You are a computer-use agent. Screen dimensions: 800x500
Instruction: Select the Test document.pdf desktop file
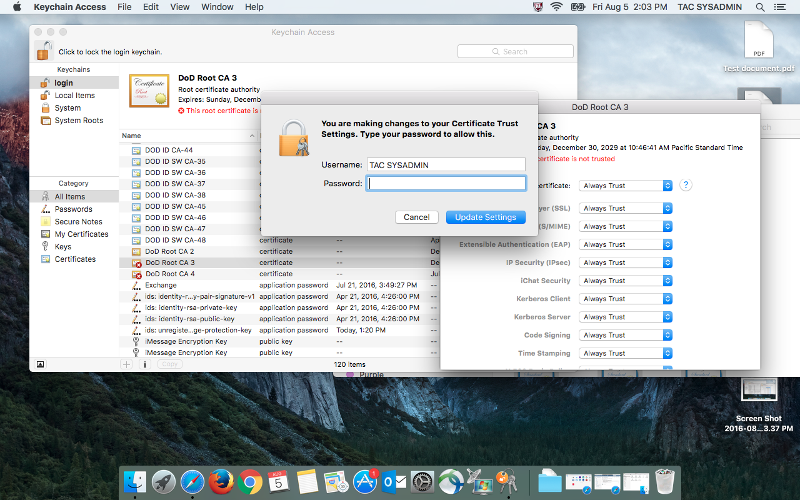[x=759, y=46]
